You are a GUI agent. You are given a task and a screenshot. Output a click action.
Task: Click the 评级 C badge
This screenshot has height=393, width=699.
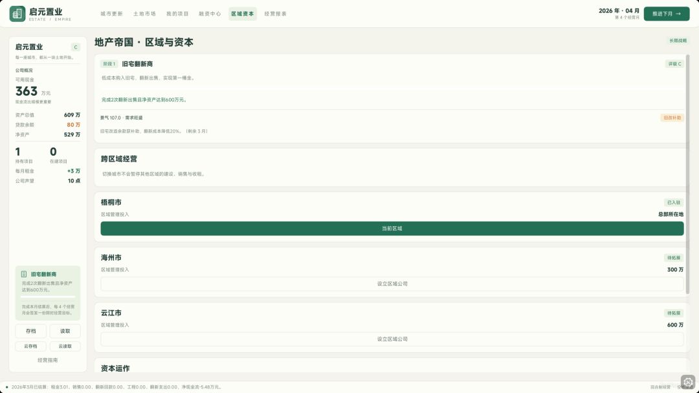point(674,64)
